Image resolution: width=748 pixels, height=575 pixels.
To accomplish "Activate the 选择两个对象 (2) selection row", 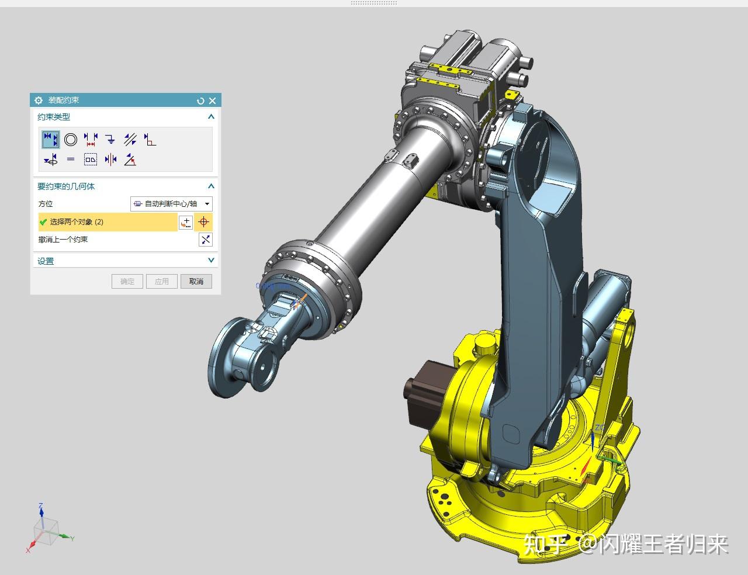I will tap(108, 222).
